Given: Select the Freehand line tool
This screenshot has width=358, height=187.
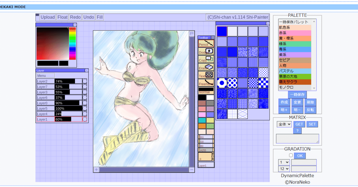Looking at the screenshot, I should pos(206,83).
